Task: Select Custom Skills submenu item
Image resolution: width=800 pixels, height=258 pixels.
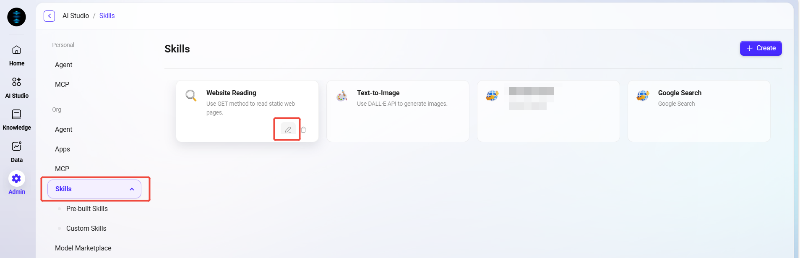Action: [x=86, y=229]
